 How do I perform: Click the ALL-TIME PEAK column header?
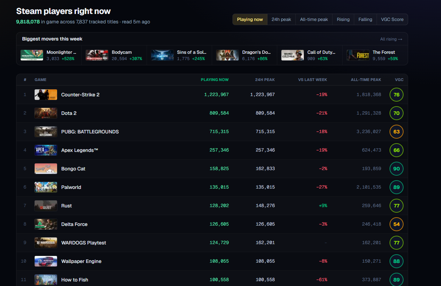point(366,80)
